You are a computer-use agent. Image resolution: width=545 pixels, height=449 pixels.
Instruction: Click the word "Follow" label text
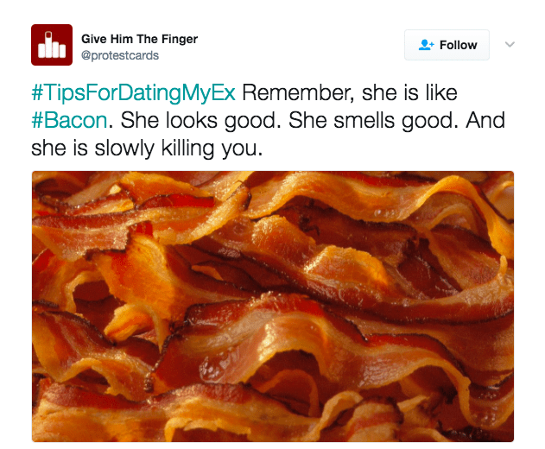[458, 45]
